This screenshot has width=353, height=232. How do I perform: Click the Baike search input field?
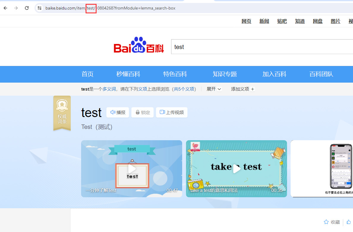pos(262,47)
